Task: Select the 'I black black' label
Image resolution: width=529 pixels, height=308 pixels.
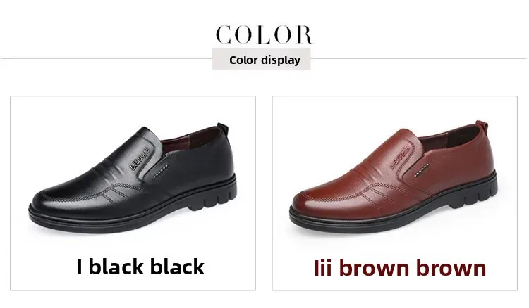Action: pos(140,267)
